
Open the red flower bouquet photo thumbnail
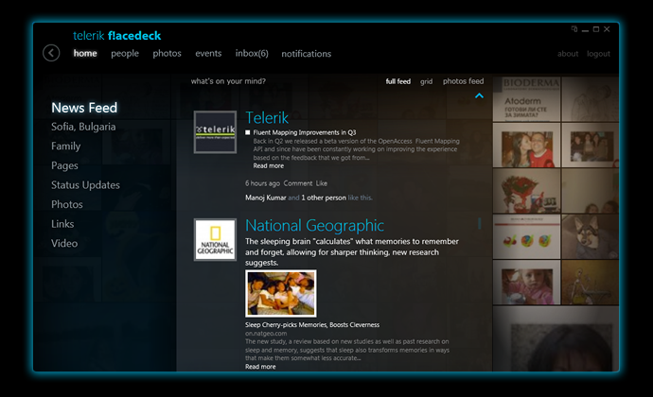point(526,191)
